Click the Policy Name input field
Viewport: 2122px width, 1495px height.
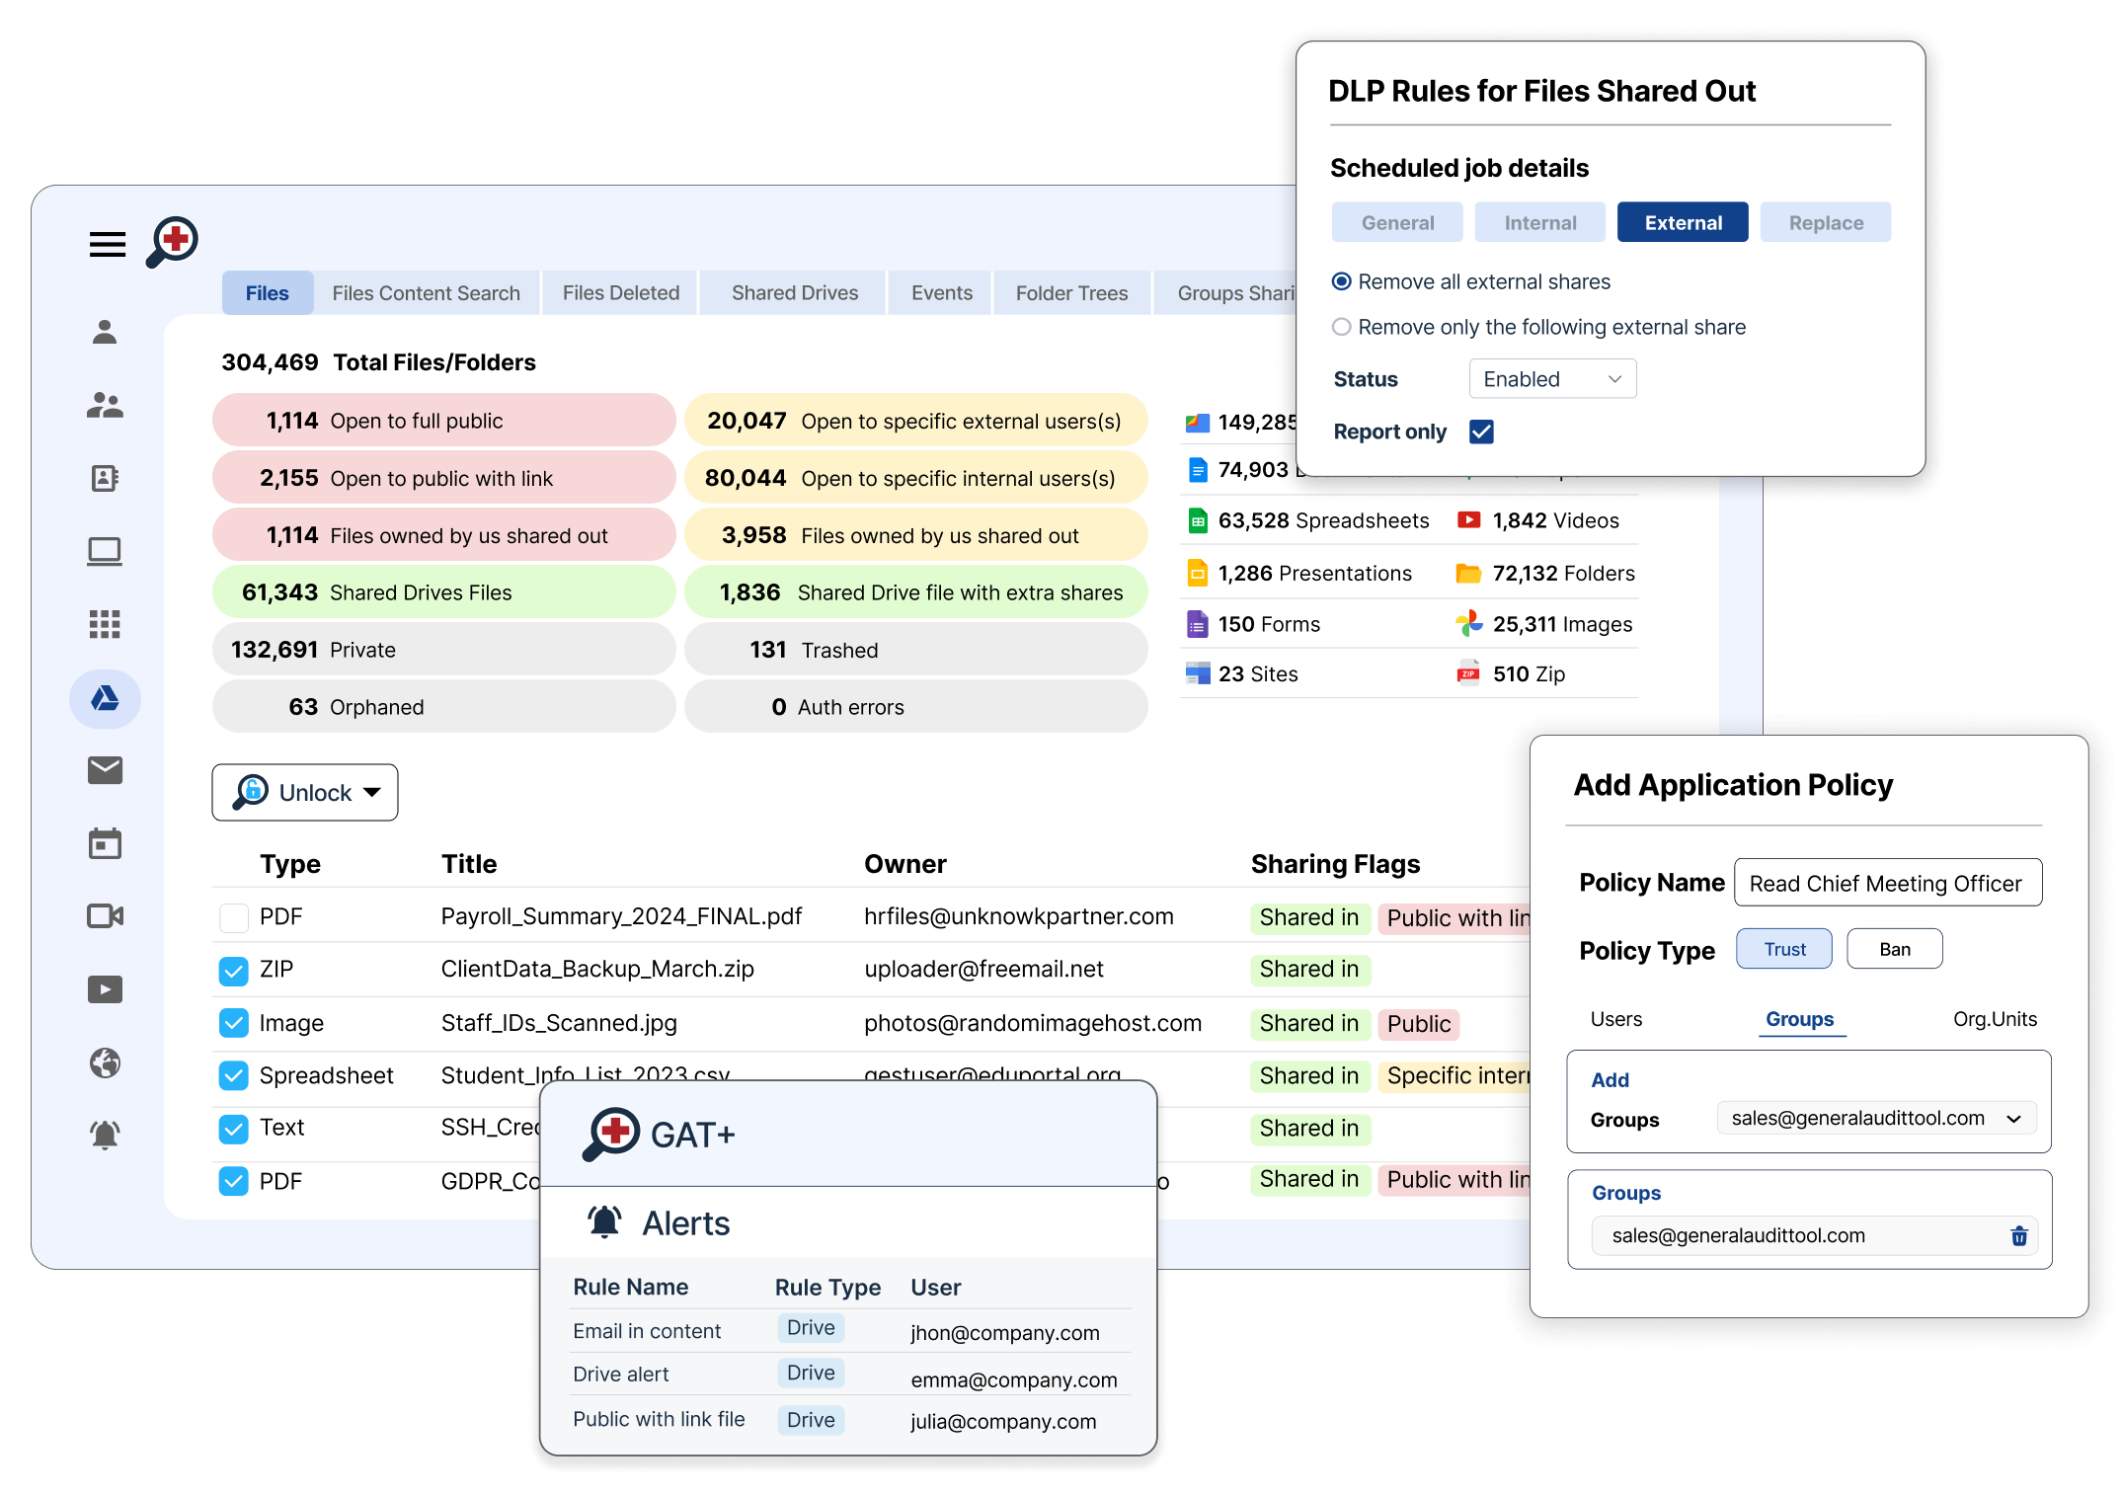1887,884
